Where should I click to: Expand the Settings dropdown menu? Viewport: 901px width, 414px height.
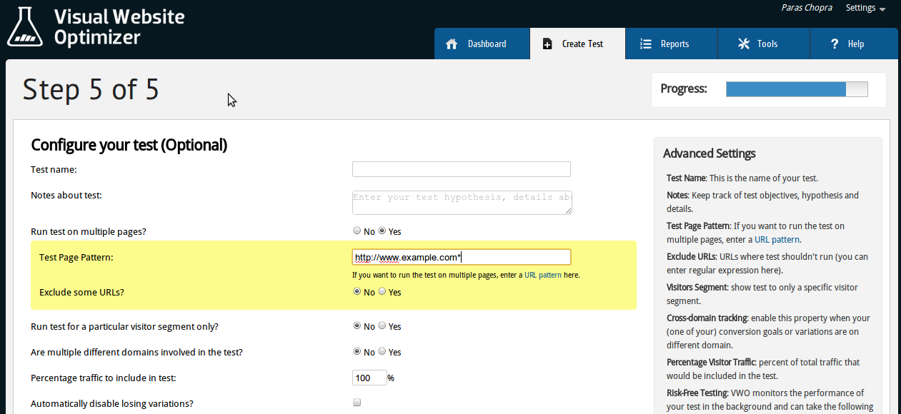(x=865, y=8)
